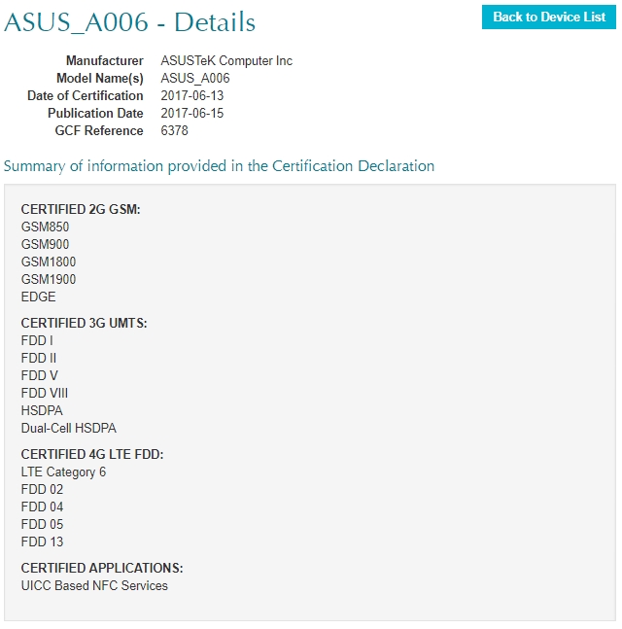
Task: Select the FDD VIII band entry
Action: (x=45, y=393)
